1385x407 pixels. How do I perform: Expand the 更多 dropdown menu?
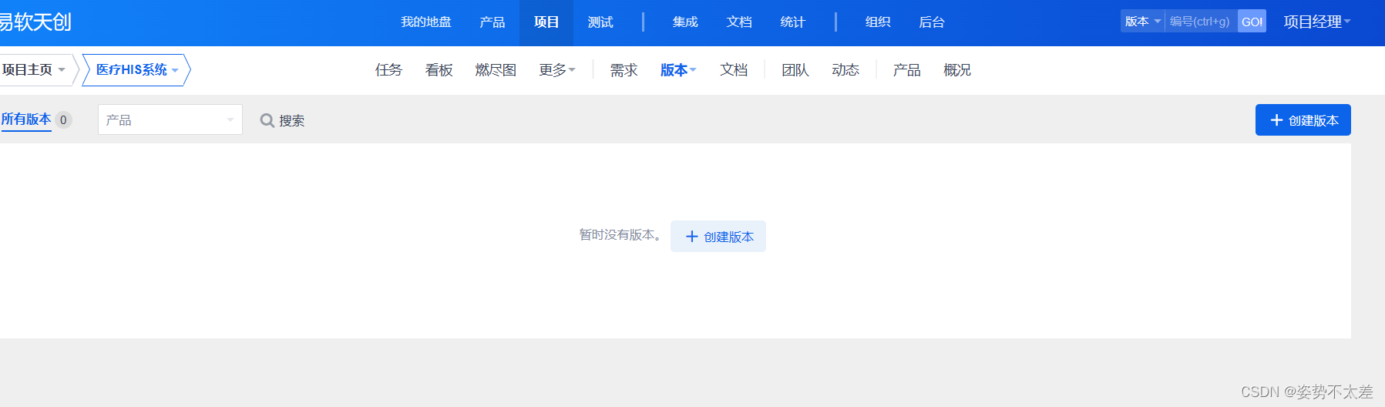click(x=557, y=70)
